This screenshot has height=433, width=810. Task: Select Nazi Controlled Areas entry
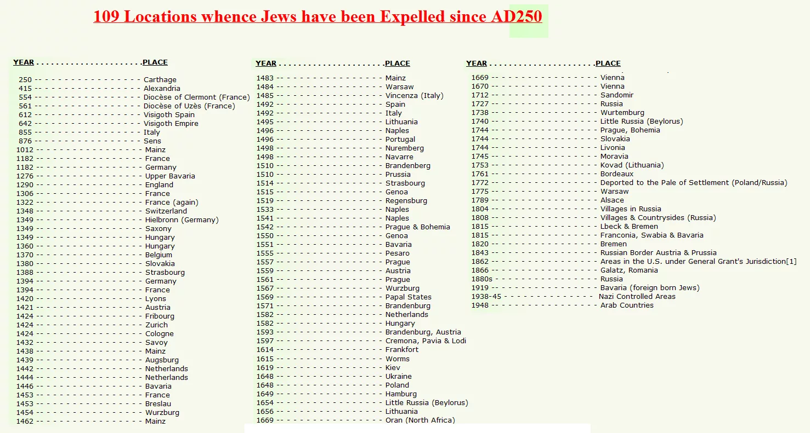637,297
